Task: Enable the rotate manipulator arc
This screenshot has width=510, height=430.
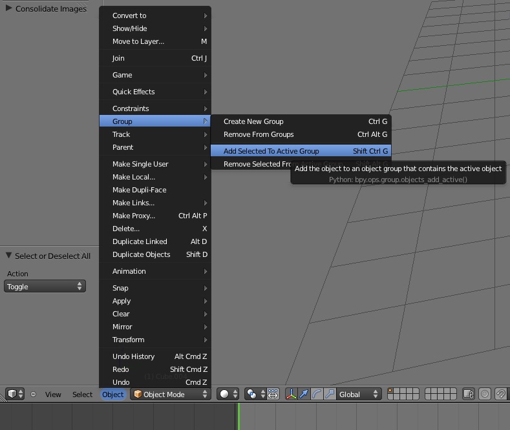Action: [x=317, y=394]
